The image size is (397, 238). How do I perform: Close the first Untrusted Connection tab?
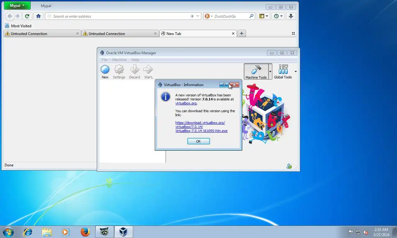click(x=78, y=33)
